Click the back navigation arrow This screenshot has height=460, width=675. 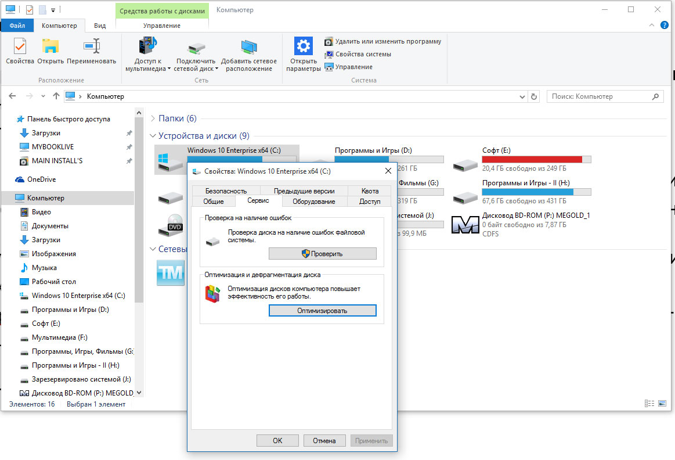tap(12, 96)
